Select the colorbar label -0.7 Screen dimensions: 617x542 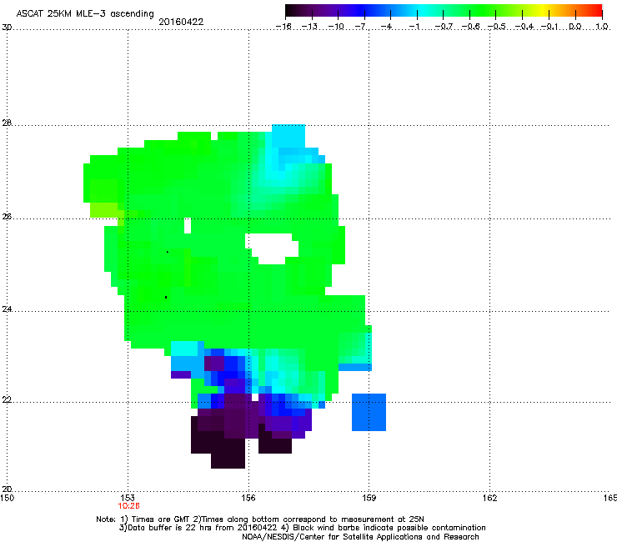[444, 27]
